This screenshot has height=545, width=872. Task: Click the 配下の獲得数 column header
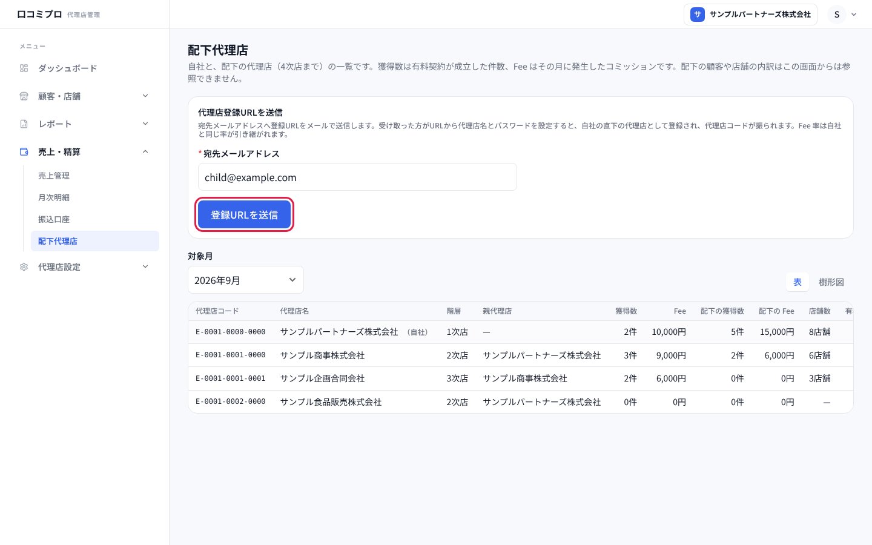click(722, 311)
